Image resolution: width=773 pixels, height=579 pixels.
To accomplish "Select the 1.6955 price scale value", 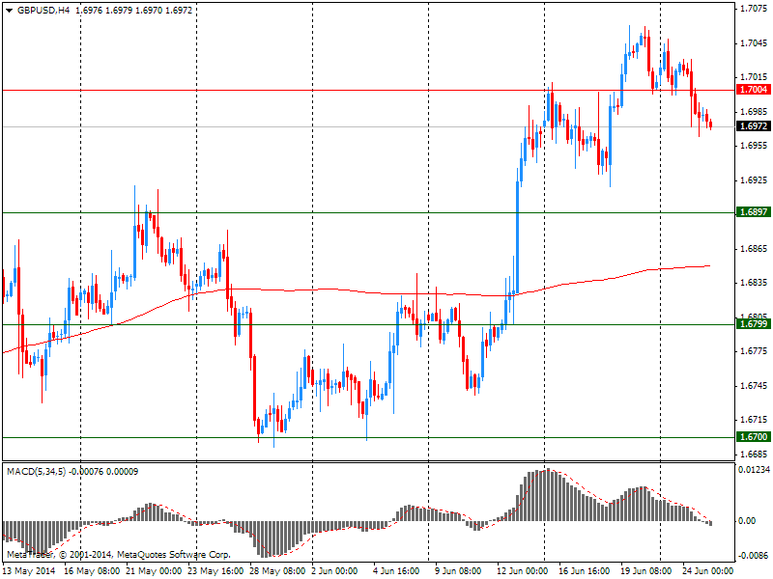I will tap(754, 146).
